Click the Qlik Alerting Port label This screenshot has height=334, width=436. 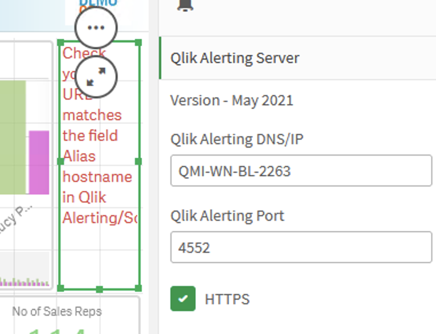227,216
